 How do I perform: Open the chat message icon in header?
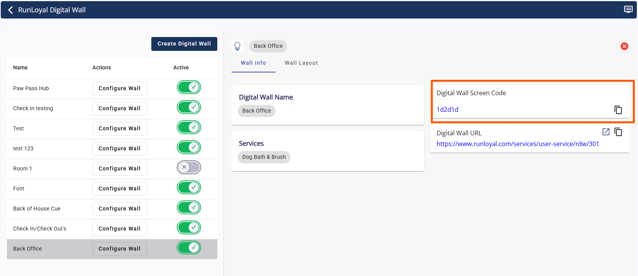click(x=628, y=9)
